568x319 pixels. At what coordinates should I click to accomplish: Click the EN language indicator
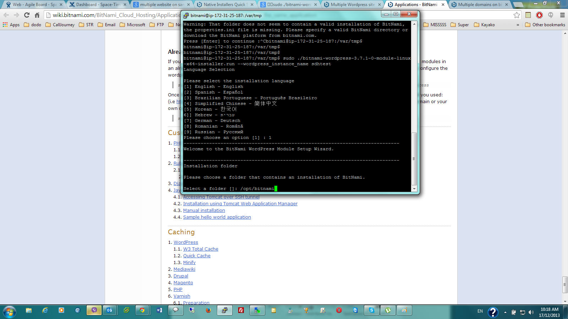(x=480, y=311)
